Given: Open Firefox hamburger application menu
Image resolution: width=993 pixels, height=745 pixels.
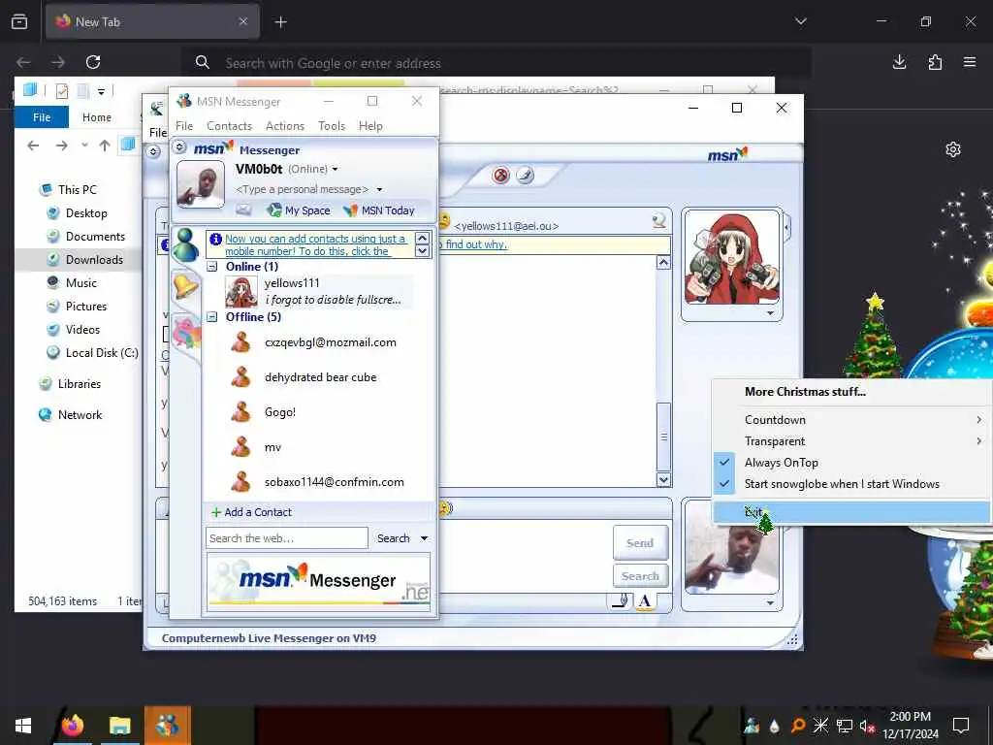Looking at the screenshot, I should [970, 62].
